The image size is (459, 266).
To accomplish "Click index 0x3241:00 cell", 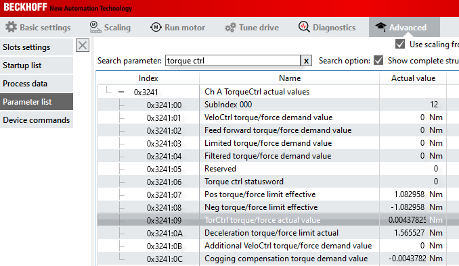I will (164, 105).
